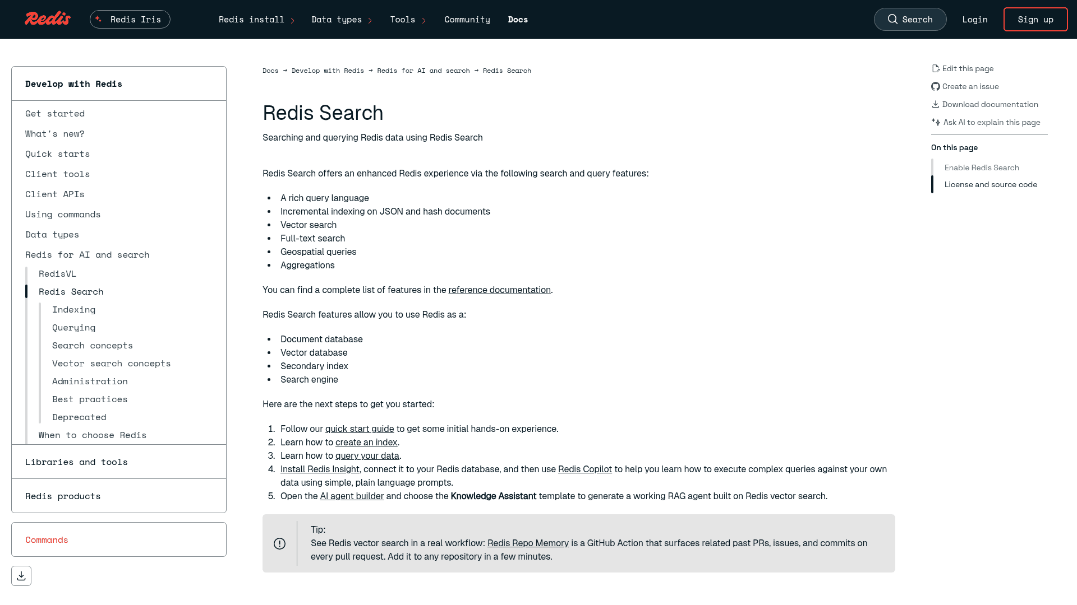Click the reference documentation link
The width and height of the screenshot is (1077, 605).
pos(499,290)
